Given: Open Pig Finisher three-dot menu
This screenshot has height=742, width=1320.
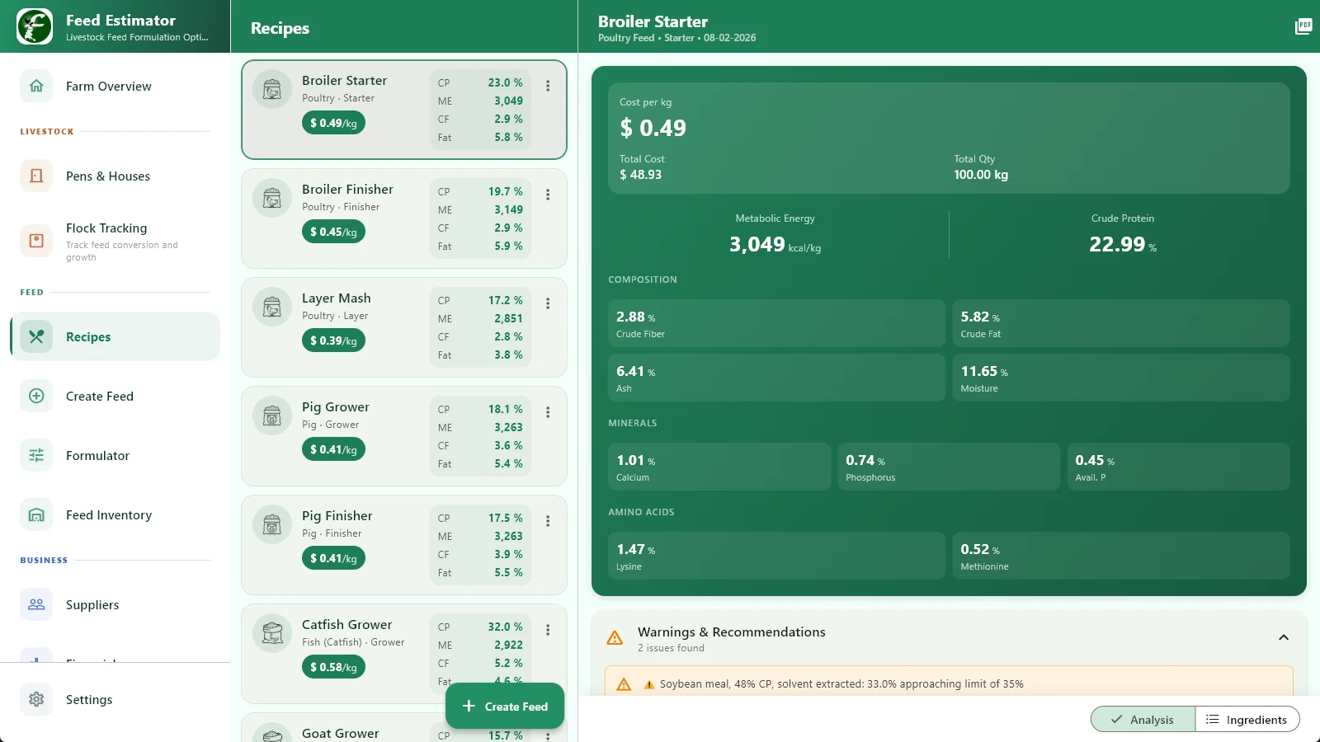Looking at the screenshot, I should (548, 521).
